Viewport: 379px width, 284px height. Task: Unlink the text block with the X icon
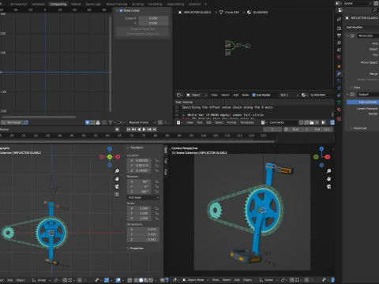point(317,122)
